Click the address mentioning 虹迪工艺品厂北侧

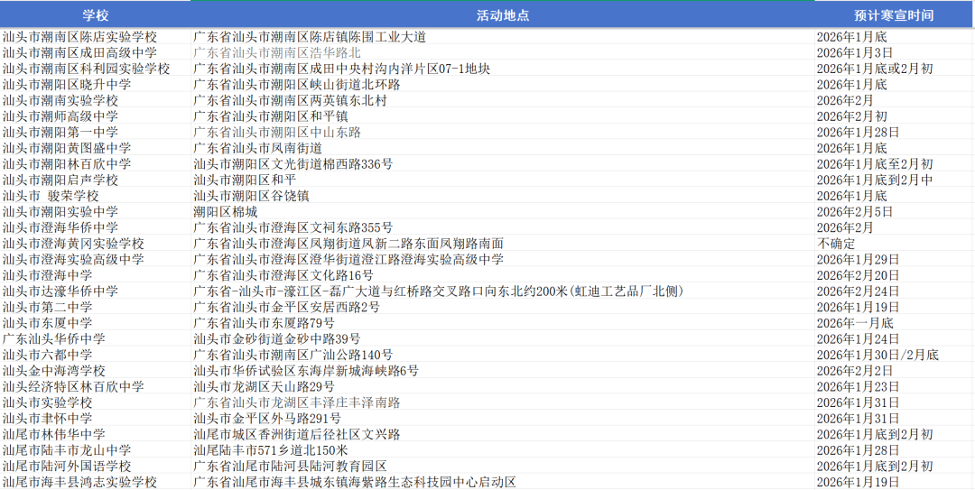pos(438,291)
